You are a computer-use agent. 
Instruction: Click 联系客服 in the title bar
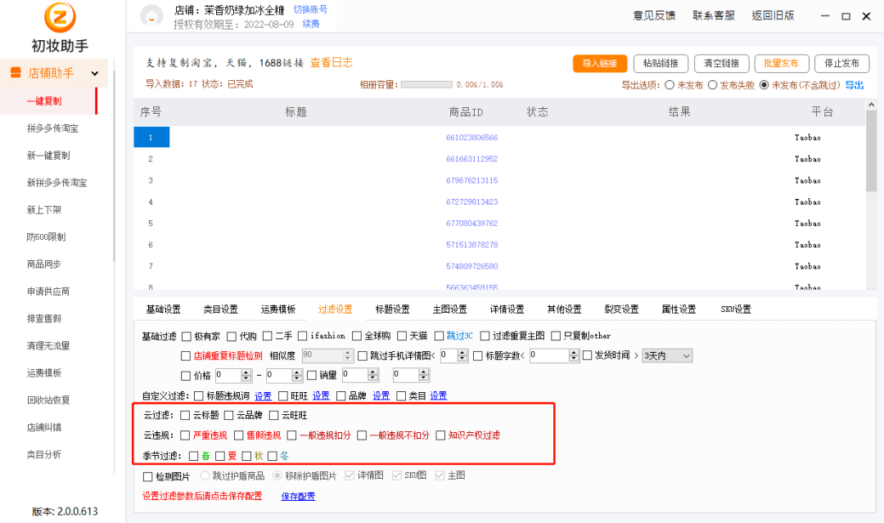pos(714,16)
